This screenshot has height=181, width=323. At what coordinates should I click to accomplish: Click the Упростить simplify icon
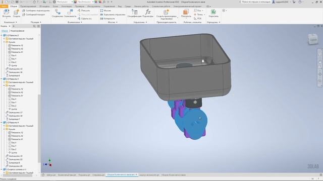pyautogui.click(x=213, y=13)
